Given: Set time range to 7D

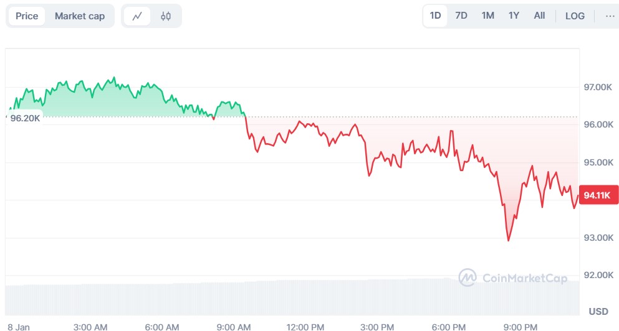Looking at the screenshot, I should point(461,16).
